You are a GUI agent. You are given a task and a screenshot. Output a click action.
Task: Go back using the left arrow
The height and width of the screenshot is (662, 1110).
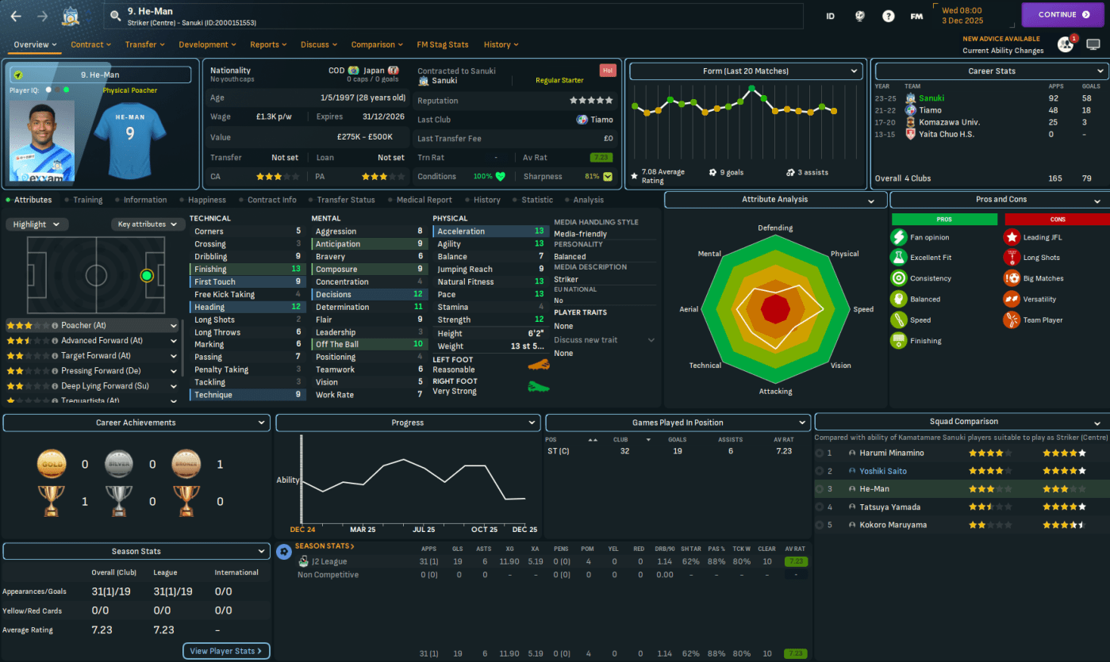point(16,15)
